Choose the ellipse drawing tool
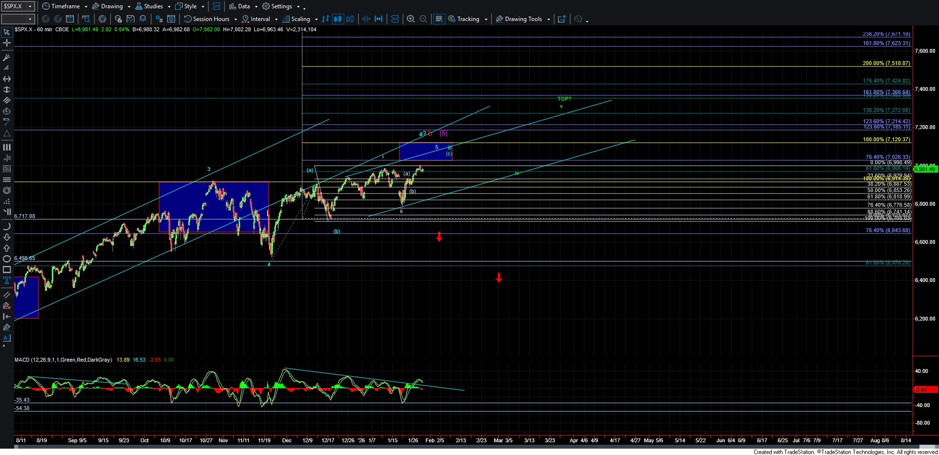The image size is (939, 455). (x=7, y=259)
